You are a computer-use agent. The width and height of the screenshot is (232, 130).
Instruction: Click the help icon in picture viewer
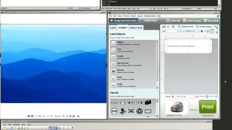coord(78,116)
